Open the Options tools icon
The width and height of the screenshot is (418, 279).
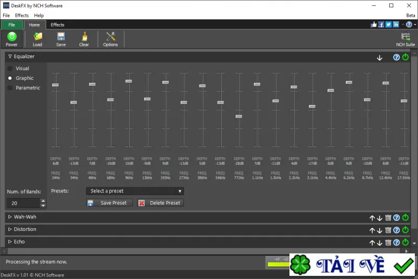pos(111,37)
